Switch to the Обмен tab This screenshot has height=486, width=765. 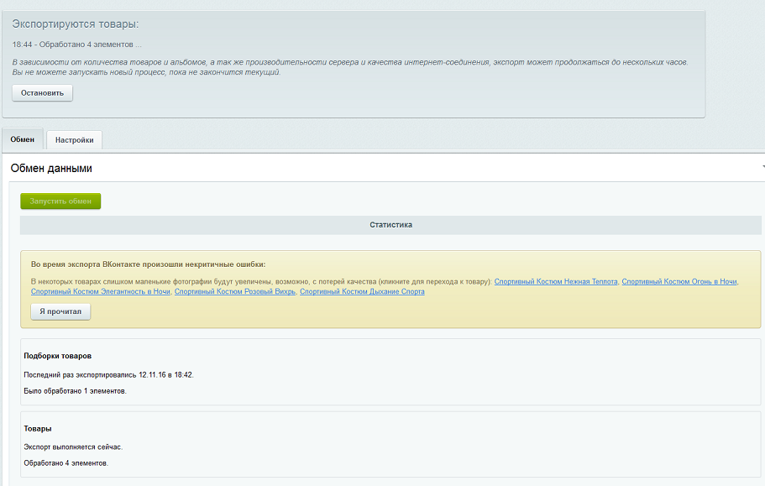pos(23,139)
